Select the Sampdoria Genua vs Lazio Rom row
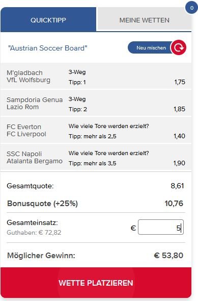 coord(96,104)
